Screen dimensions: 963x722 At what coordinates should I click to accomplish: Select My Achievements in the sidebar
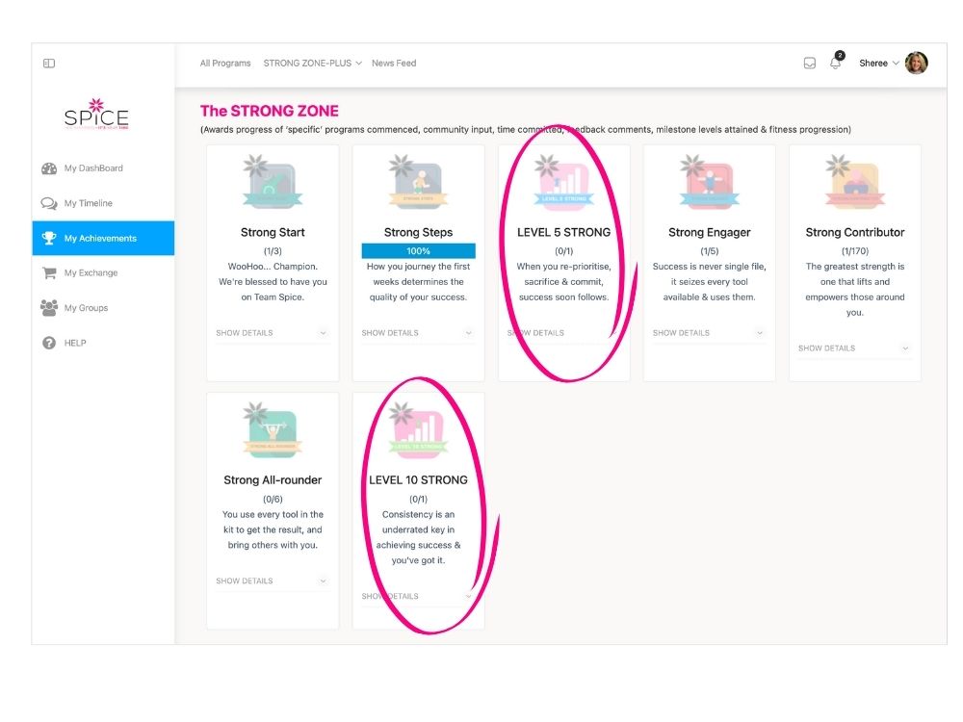coord(103,239)
